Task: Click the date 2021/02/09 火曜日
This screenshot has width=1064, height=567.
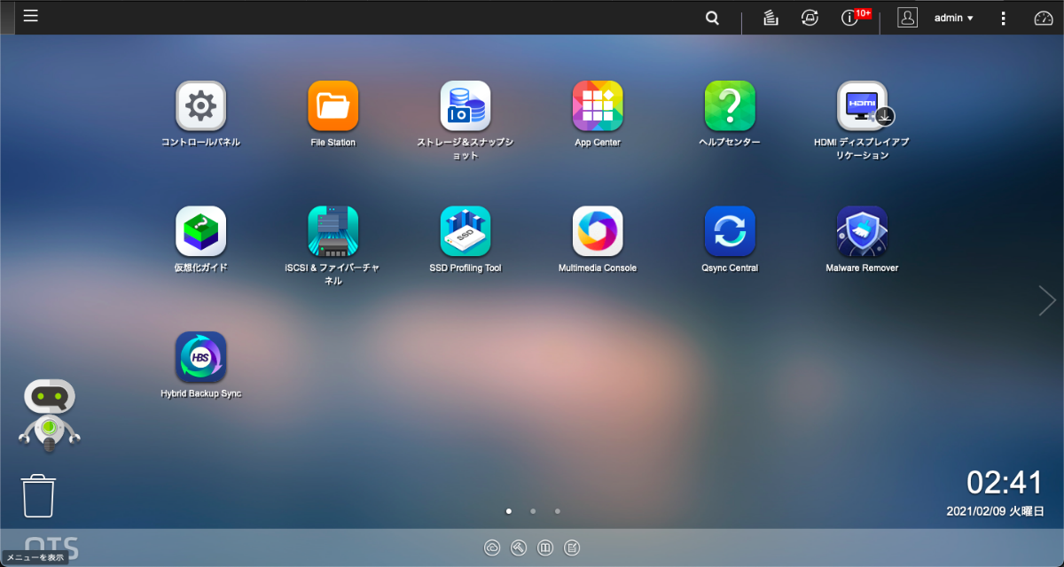Action: point(995,511)
